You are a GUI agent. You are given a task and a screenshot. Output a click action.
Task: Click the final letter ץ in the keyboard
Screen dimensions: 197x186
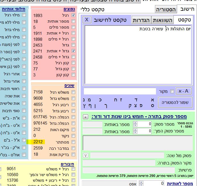click(x=85, y=106)
